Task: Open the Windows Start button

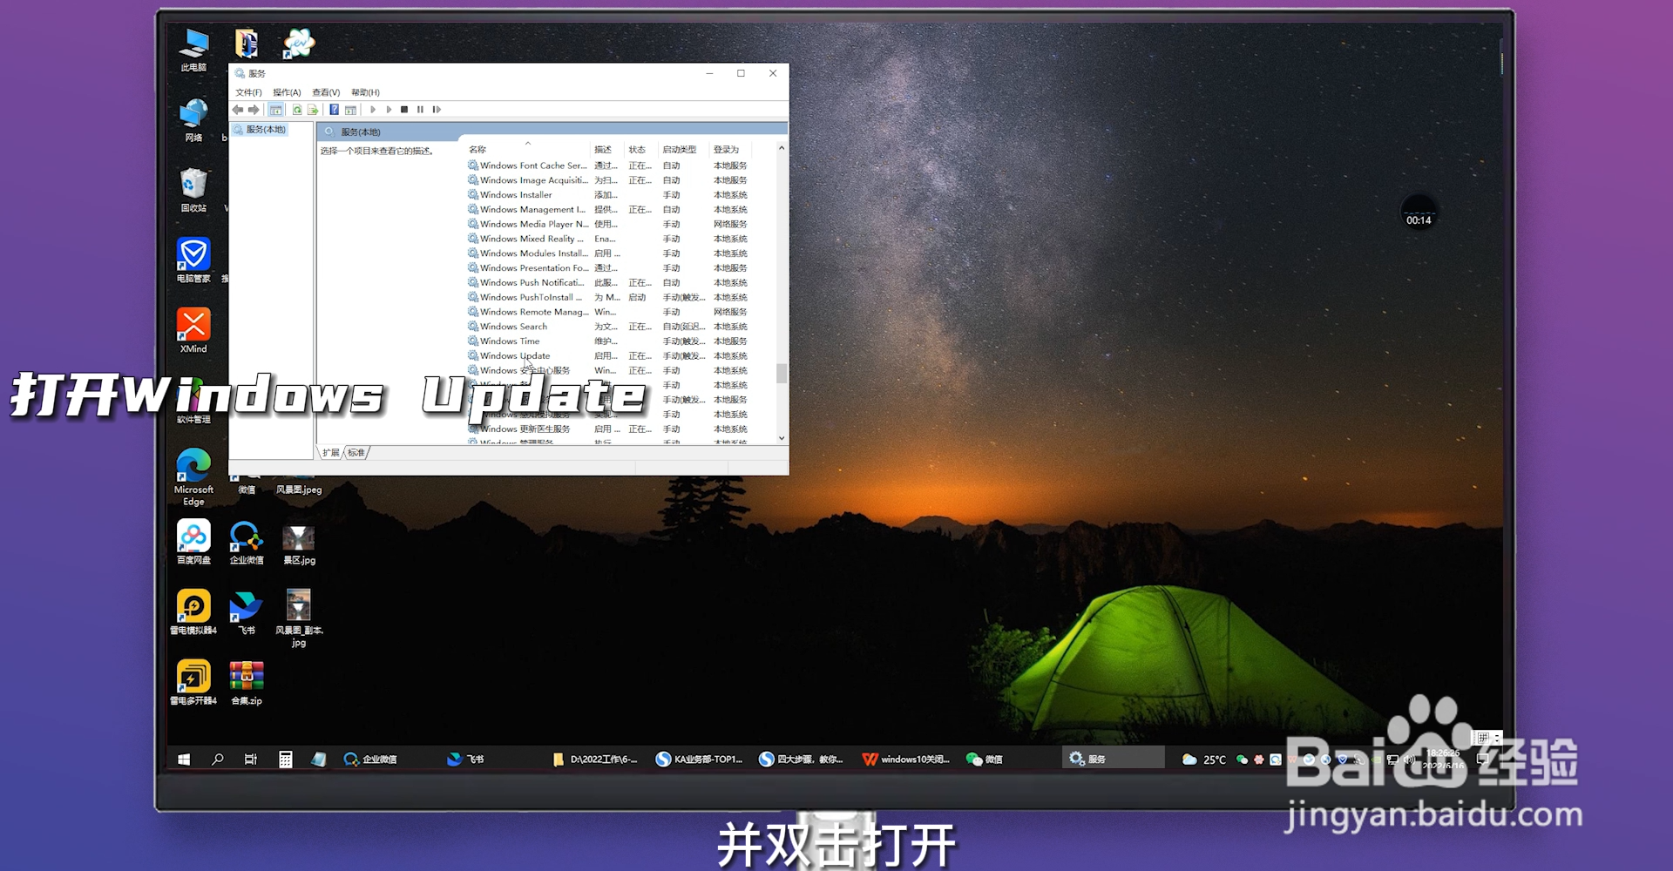Action: 184,760
